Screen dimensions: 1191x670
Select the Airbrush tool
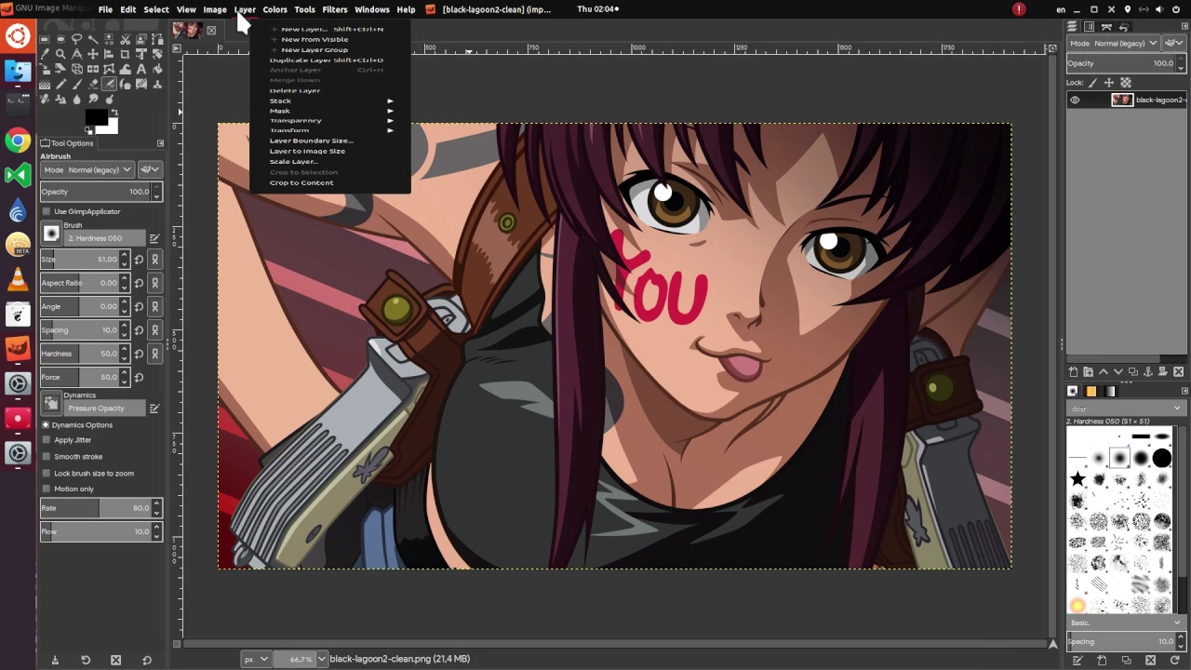109,84
